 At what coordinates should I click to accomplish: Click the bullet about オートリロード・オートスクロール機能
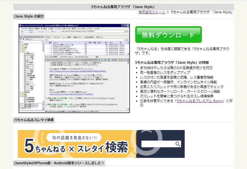[180, 91]
